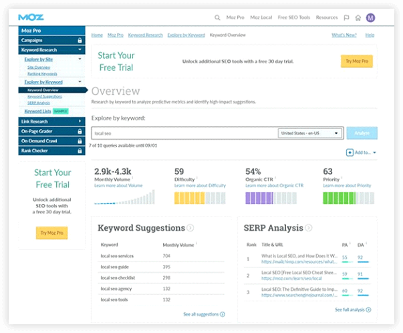Collapse the Explore by Site arrow
403x333 pixels.
pos(80,59)
